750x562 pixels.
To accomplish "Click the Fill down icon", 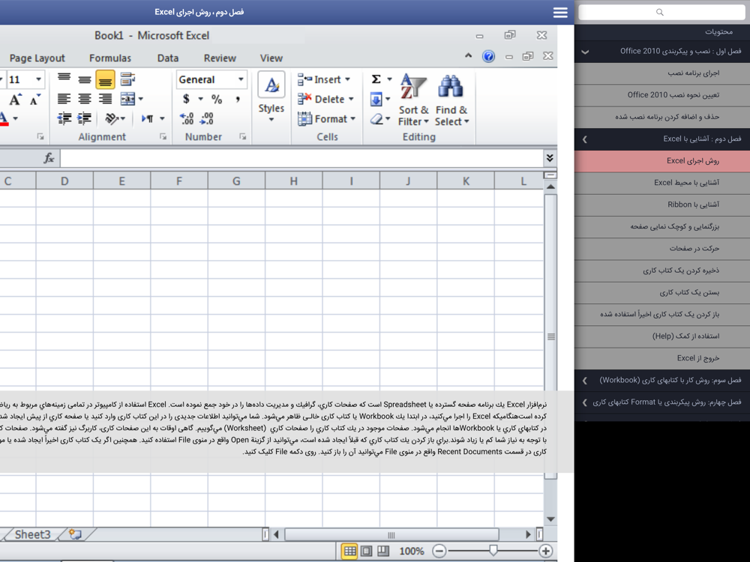I will 376,99.
